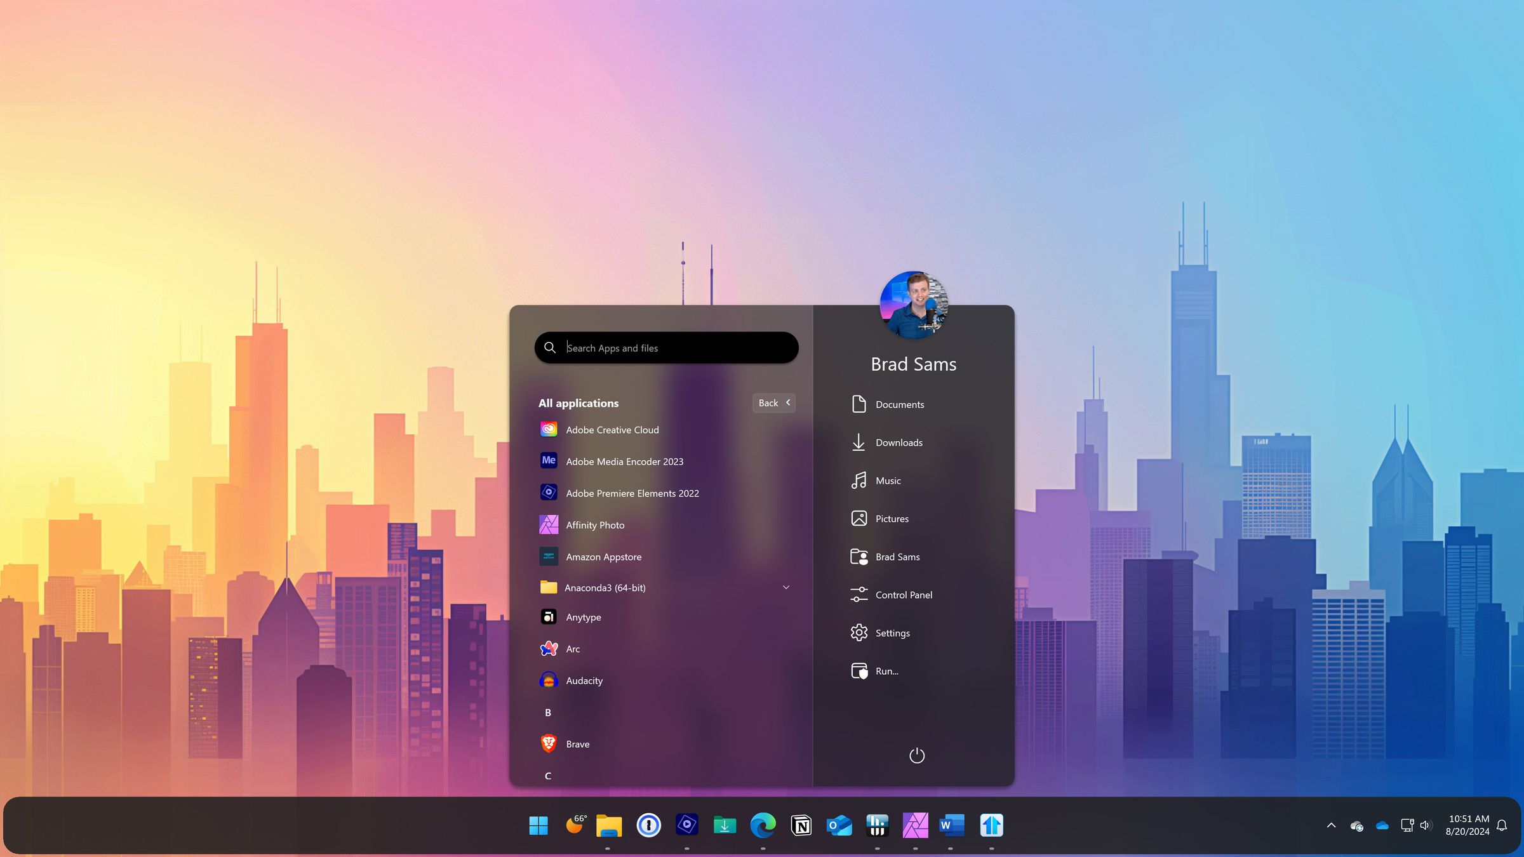
Task: Expand the Anaconda3 (64-bit) folder chevron
Action: pos(786,587)
